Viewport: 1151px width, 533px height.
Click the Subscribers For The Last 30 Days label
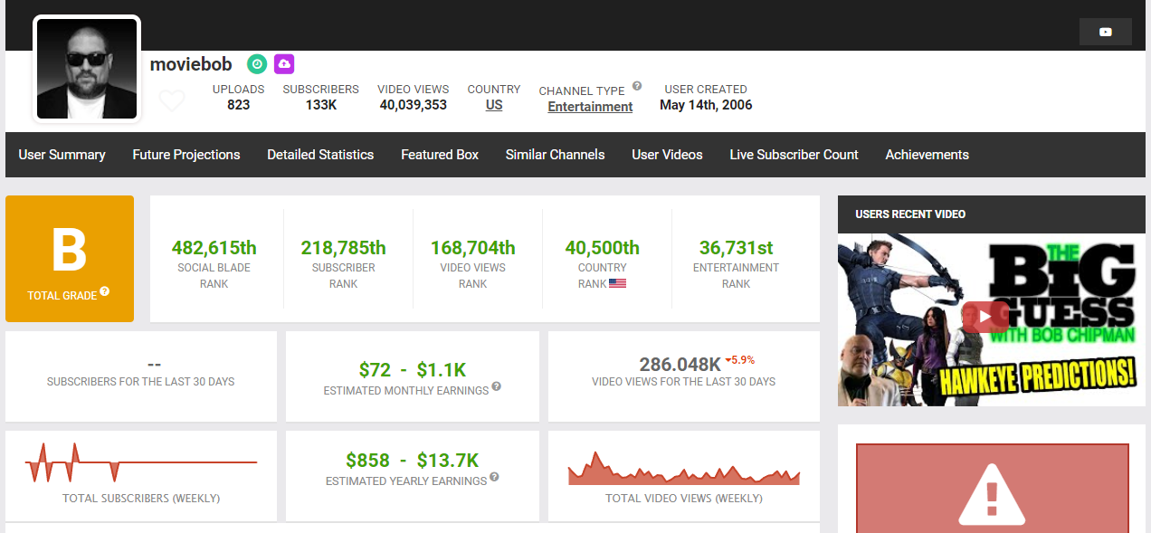[141, 382]
